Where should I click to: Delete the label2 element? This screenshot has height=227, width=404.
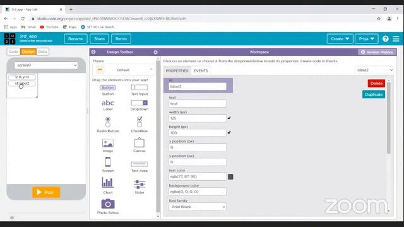pos(376,83)
